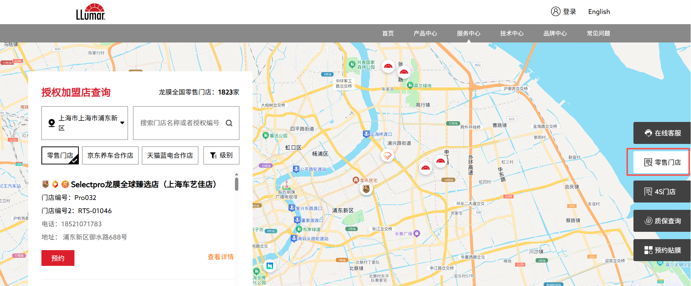
Task: Click the 李氏民宅 landmark icon
Action: click(x=356, y=180)
